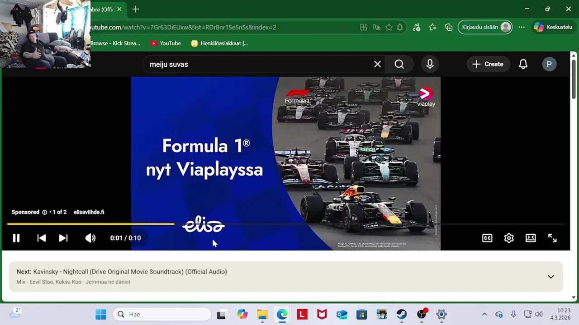Open Edge Favorites list icon
Viewport: 579px width, 325px height.
point(432,27)
